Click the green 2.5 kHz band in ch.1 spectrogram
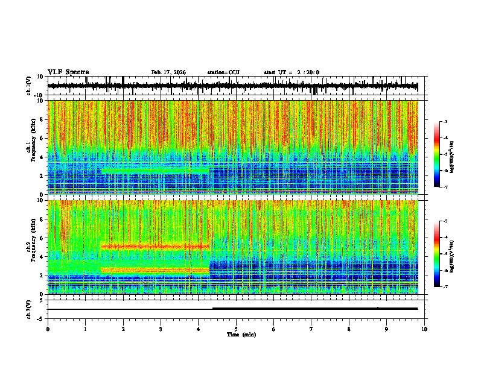Viewport: 478px width, 369px height. point(155,171)
